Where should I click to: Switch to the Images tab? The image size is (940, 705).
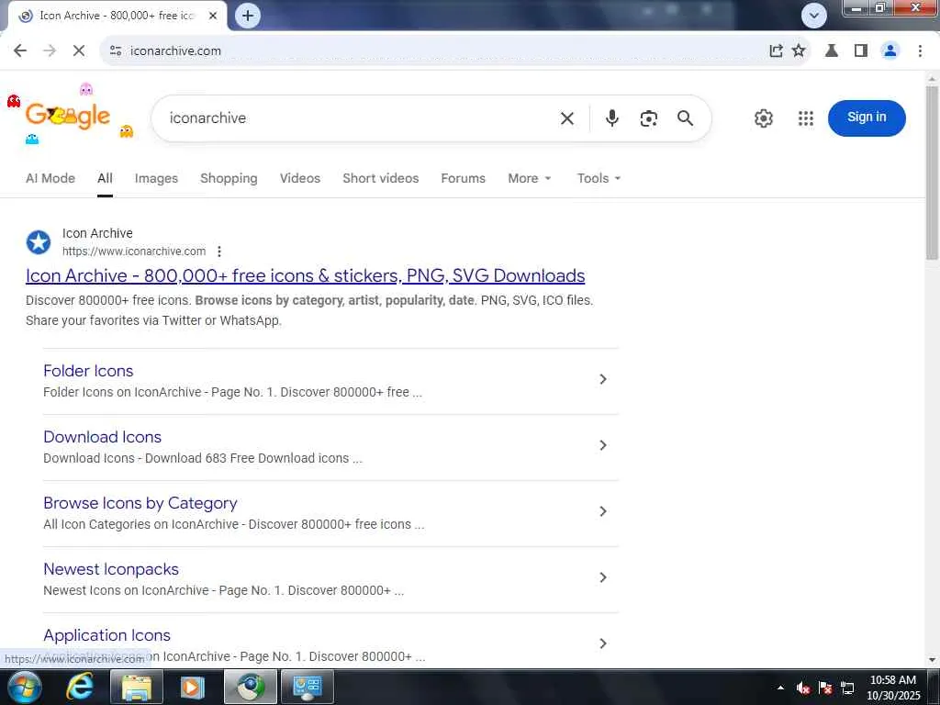pos(156,178)
